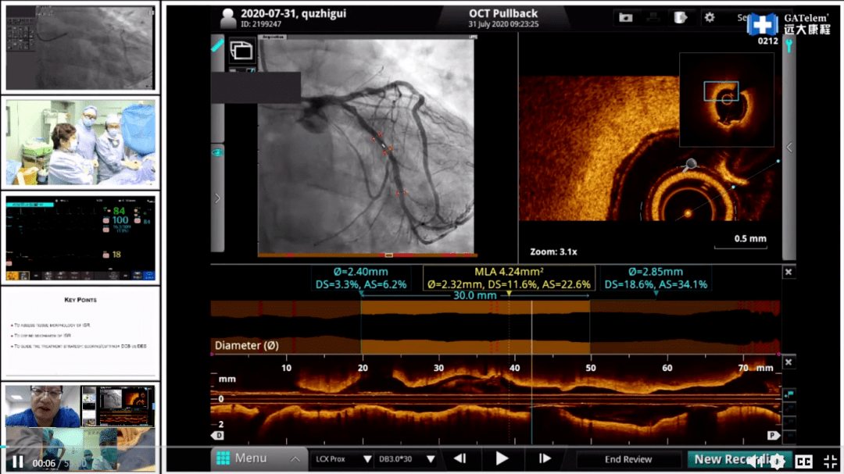Open the Menu button
The image size is (844, 474).
pyautogui.click(x=258, y=458)
